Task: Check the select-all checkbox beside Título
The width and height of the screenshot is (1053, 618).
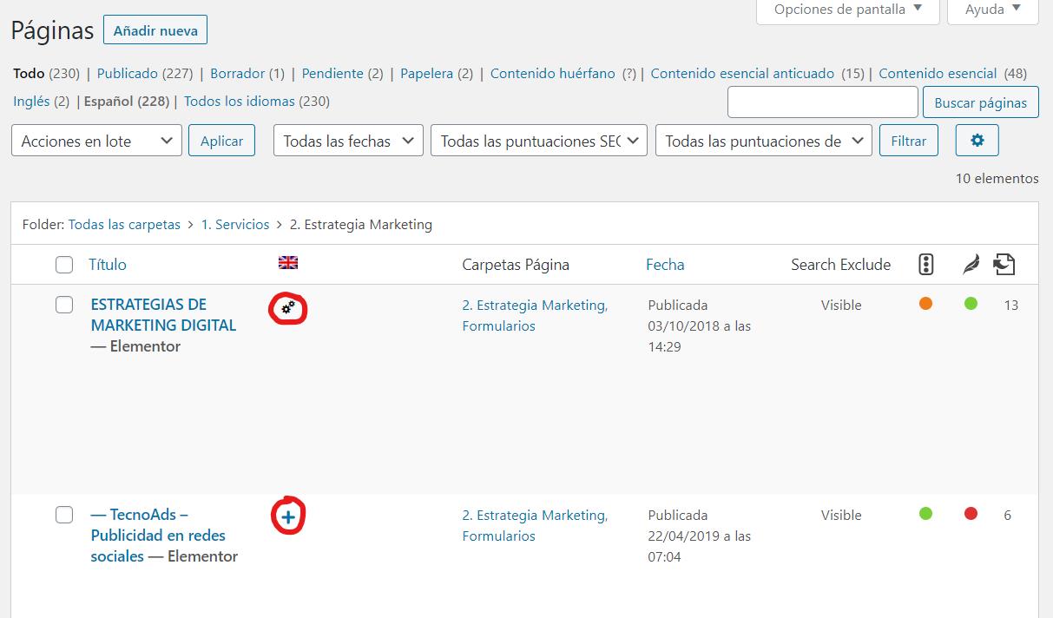Action: pos(64,265)
